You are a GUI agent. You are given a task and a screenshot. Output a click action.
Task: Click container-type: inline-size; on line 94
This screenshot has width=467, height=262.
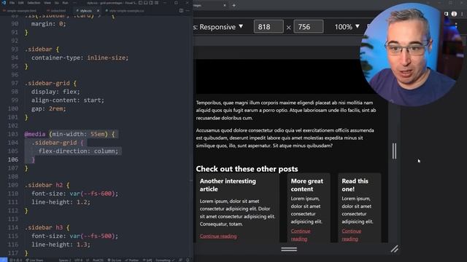(x=80, y=57)
